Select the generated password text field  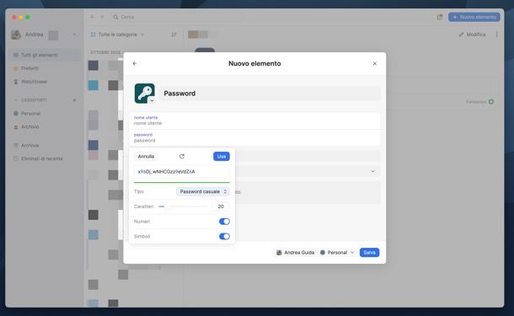tap(182, 172)
